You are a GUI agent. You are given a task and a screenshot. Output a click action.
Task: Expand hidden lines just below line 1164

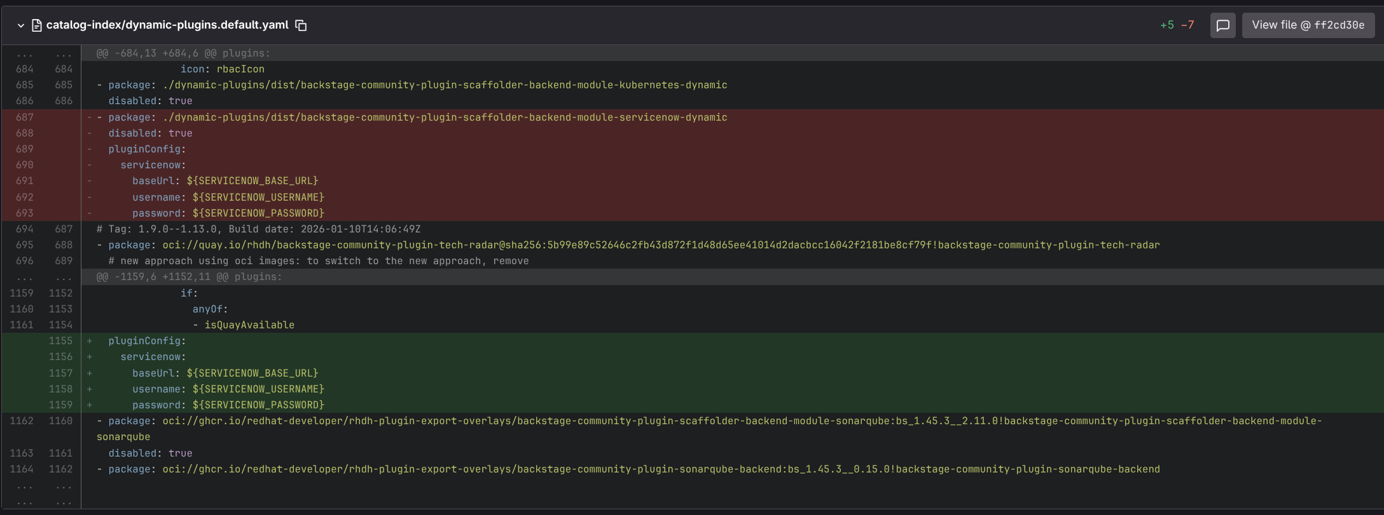pyautogui.click(x=41, y=486)
